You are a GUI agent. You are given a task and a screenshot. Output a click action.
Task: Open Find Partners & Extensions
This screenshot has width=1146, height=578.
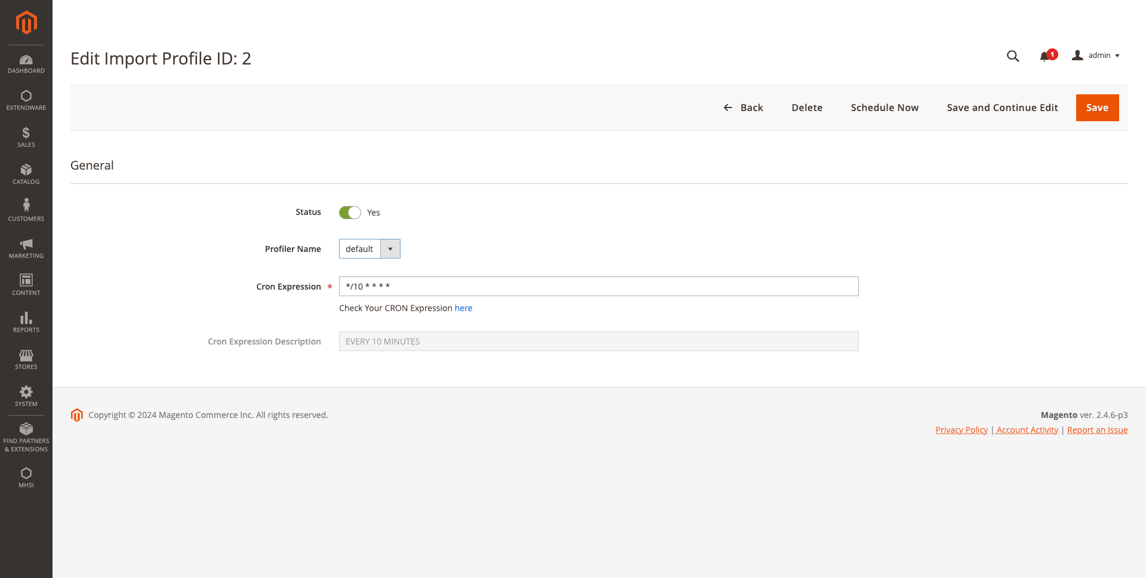pyautogui.click(x=26, y=438)
